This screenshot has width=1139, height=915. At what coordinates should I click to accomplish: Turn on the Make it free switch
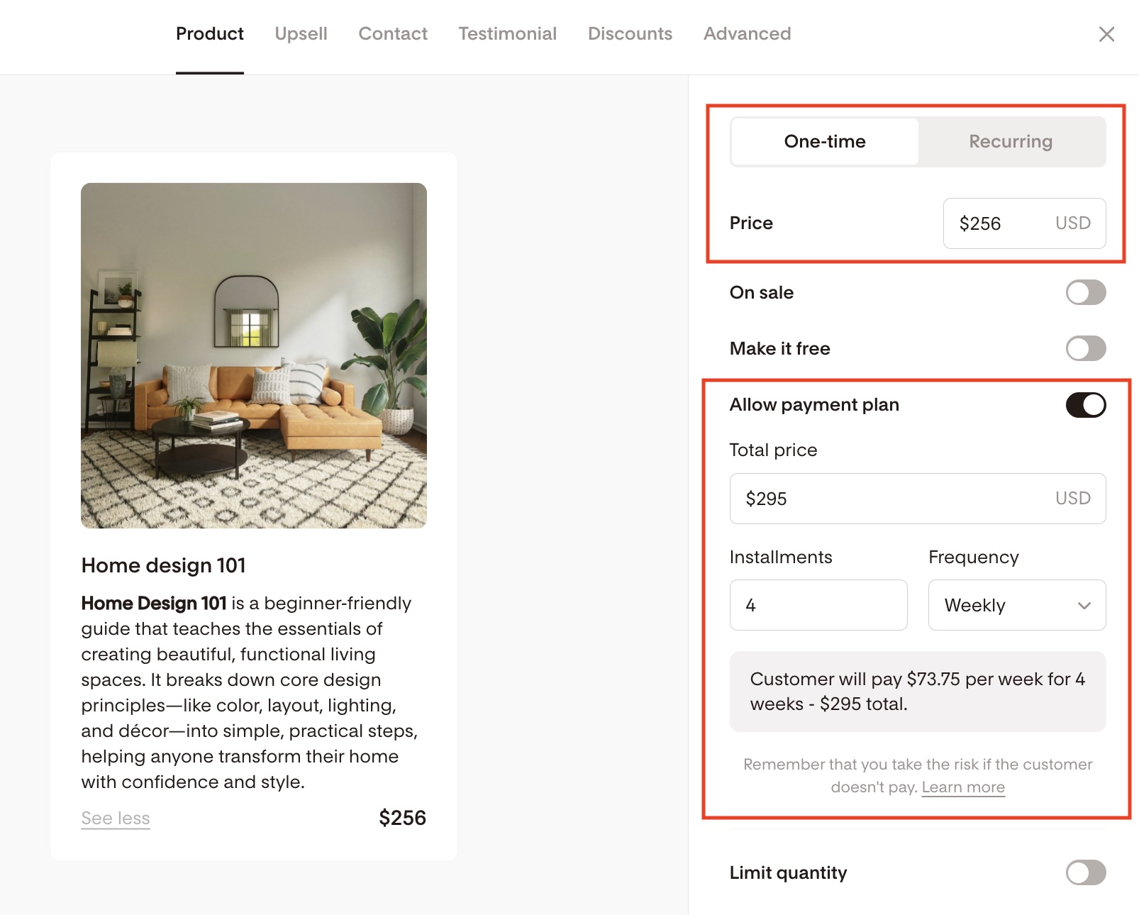pyautogui.click(x=1085, y=348)
